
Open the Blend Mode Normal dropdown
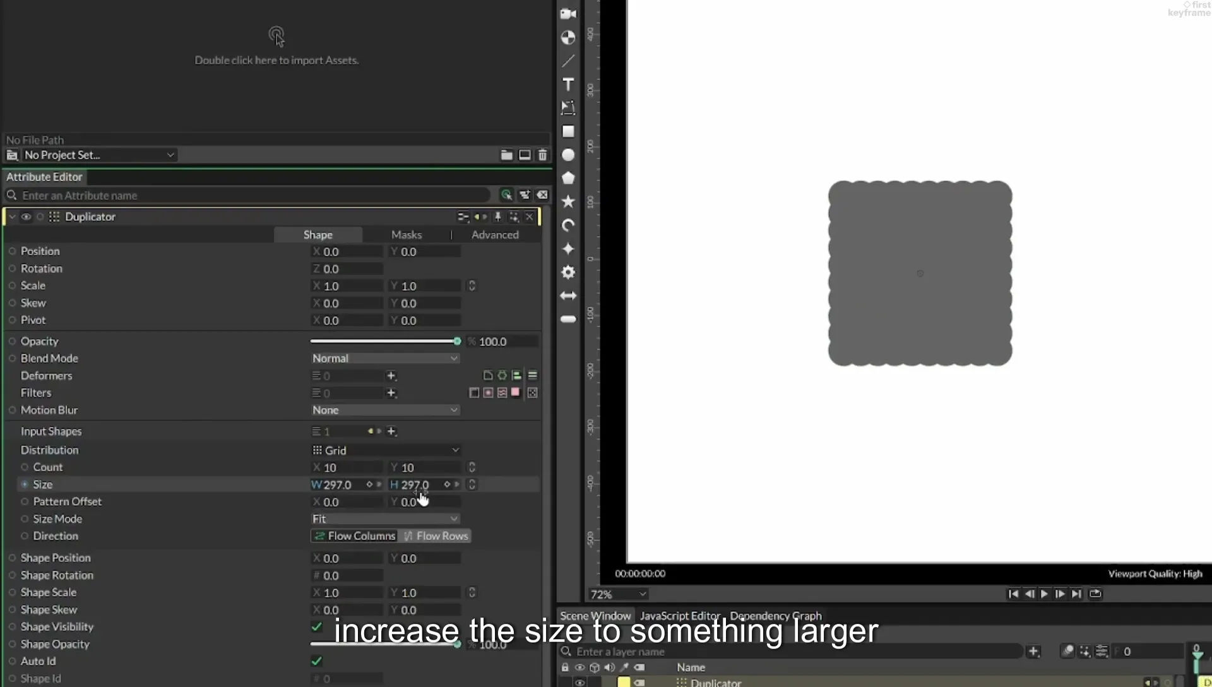(x=384, y=358)
